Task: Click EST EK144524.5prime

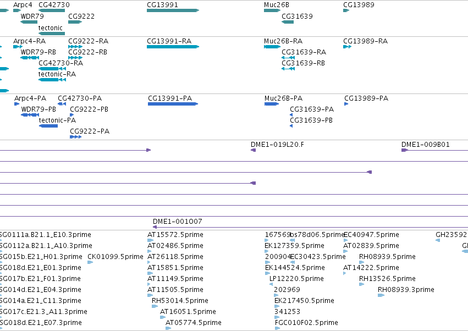Action: pyautogui.click(x=295, y=268)
